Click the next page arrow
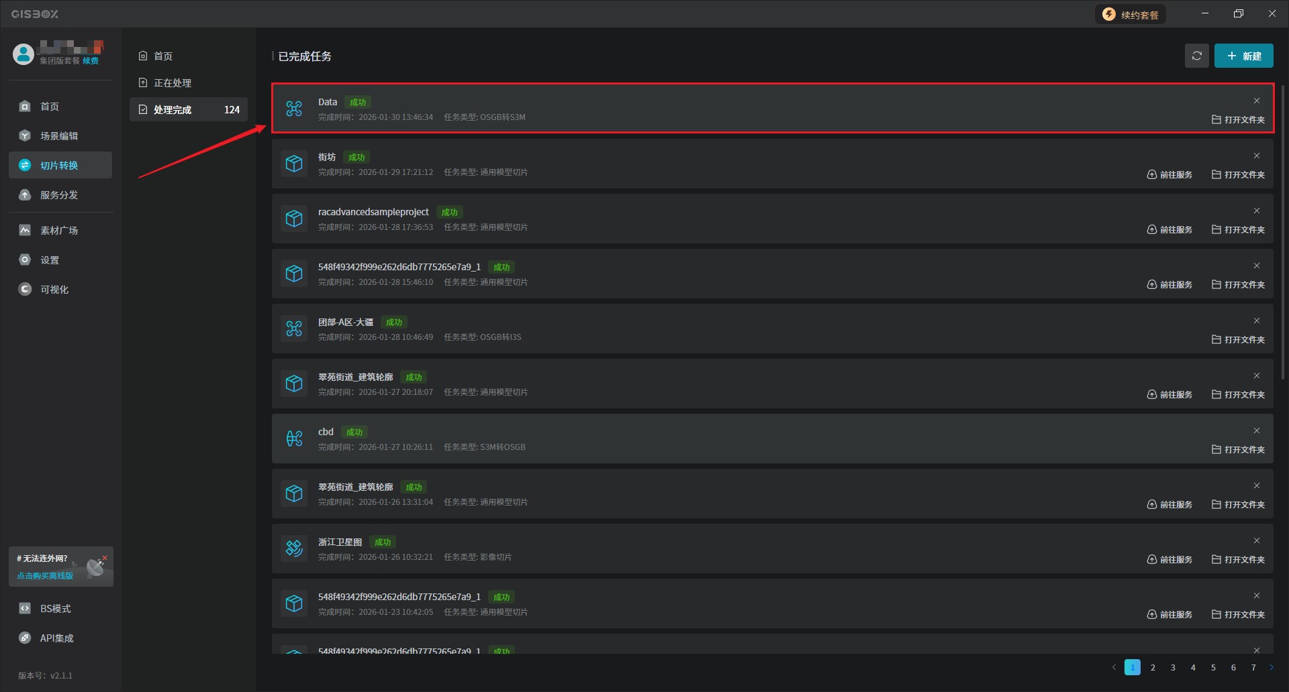The image size is (1289, 692). [x=1271, y=668]
